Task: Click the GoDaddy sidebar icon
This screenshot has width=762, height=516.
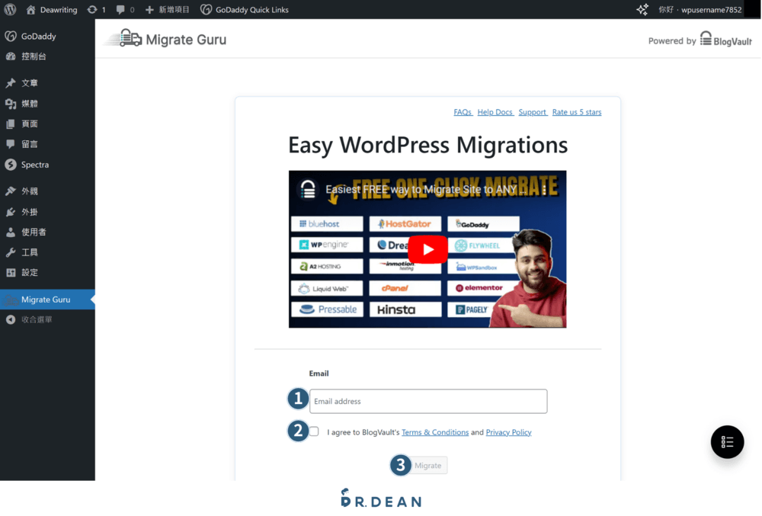Action: click(11, 36)
